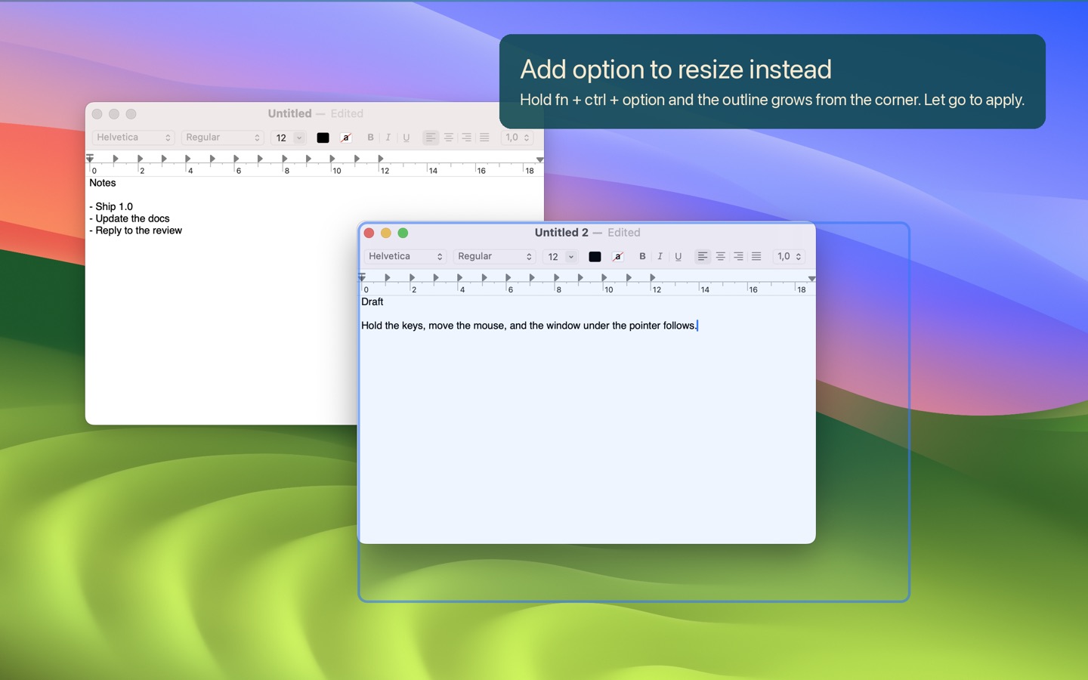The width and height of the screenshot is (1088, 680).
Task: Toggle italic in Untitled 2 window
Action: click(660, 256)
